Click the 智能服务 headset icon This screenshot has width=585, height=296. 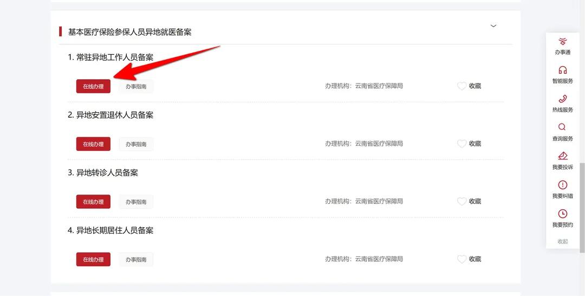(x=562, y=70)
